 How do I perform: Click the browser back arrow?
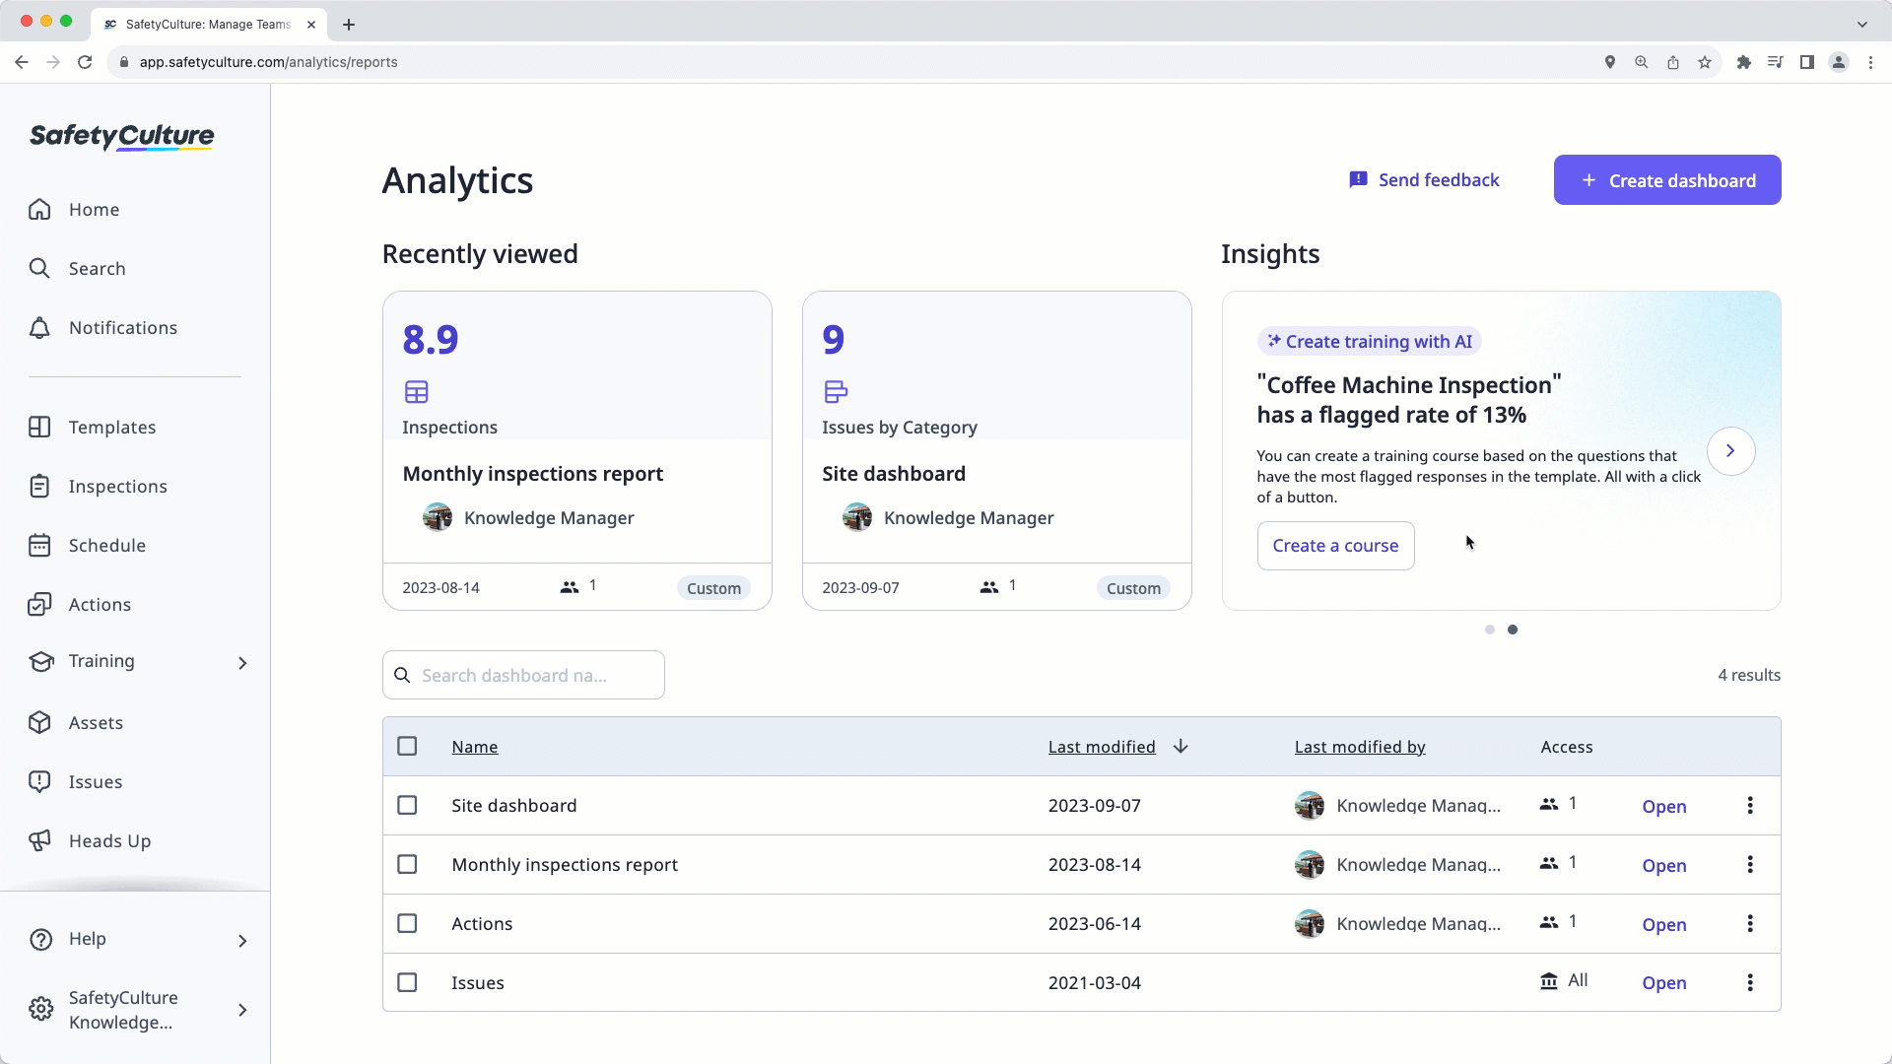(22, 62)
